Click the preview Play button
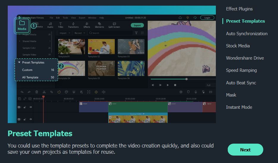 [x=168, y=85]
